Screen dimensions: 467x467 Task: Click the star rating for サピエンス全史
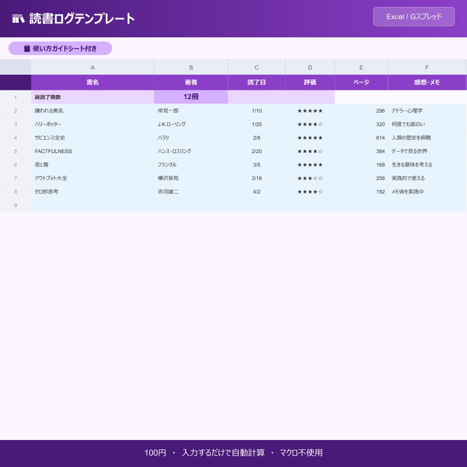310,138
